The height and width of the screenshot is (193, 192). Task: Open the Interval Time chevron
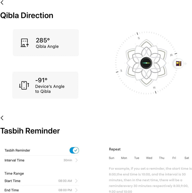pos(76,160)
